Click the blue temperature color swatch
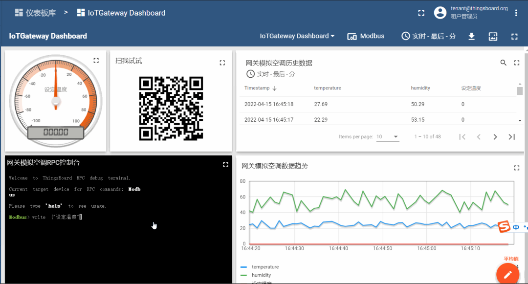Viewport: 528px width, 284px height. [x=243, y=266]
